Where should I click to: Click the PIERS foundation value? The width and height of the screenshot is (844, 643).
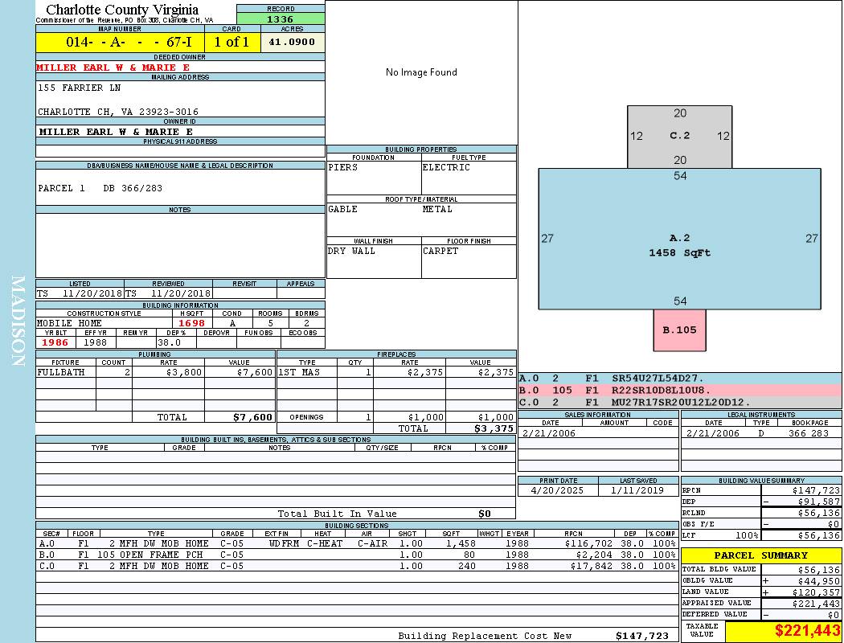pos(343,167)
